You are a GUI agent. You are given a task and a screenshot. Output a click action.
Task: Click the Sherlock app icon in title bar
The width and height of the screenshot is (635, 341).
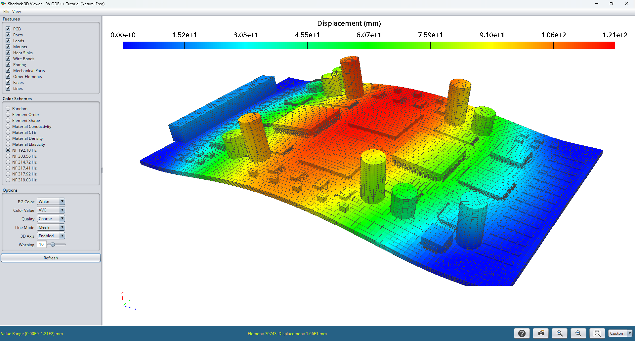[x=3, y=4]
